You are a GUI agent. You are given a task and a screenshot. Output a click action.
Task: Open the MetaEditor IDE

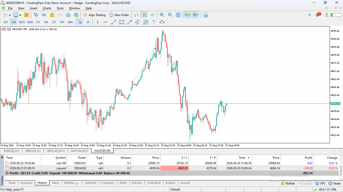pyautogui.click(x=44, y=15)
